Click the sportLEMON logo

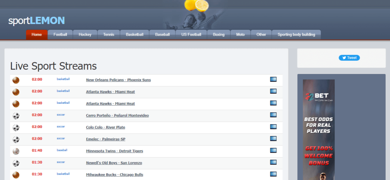(37, 21)
